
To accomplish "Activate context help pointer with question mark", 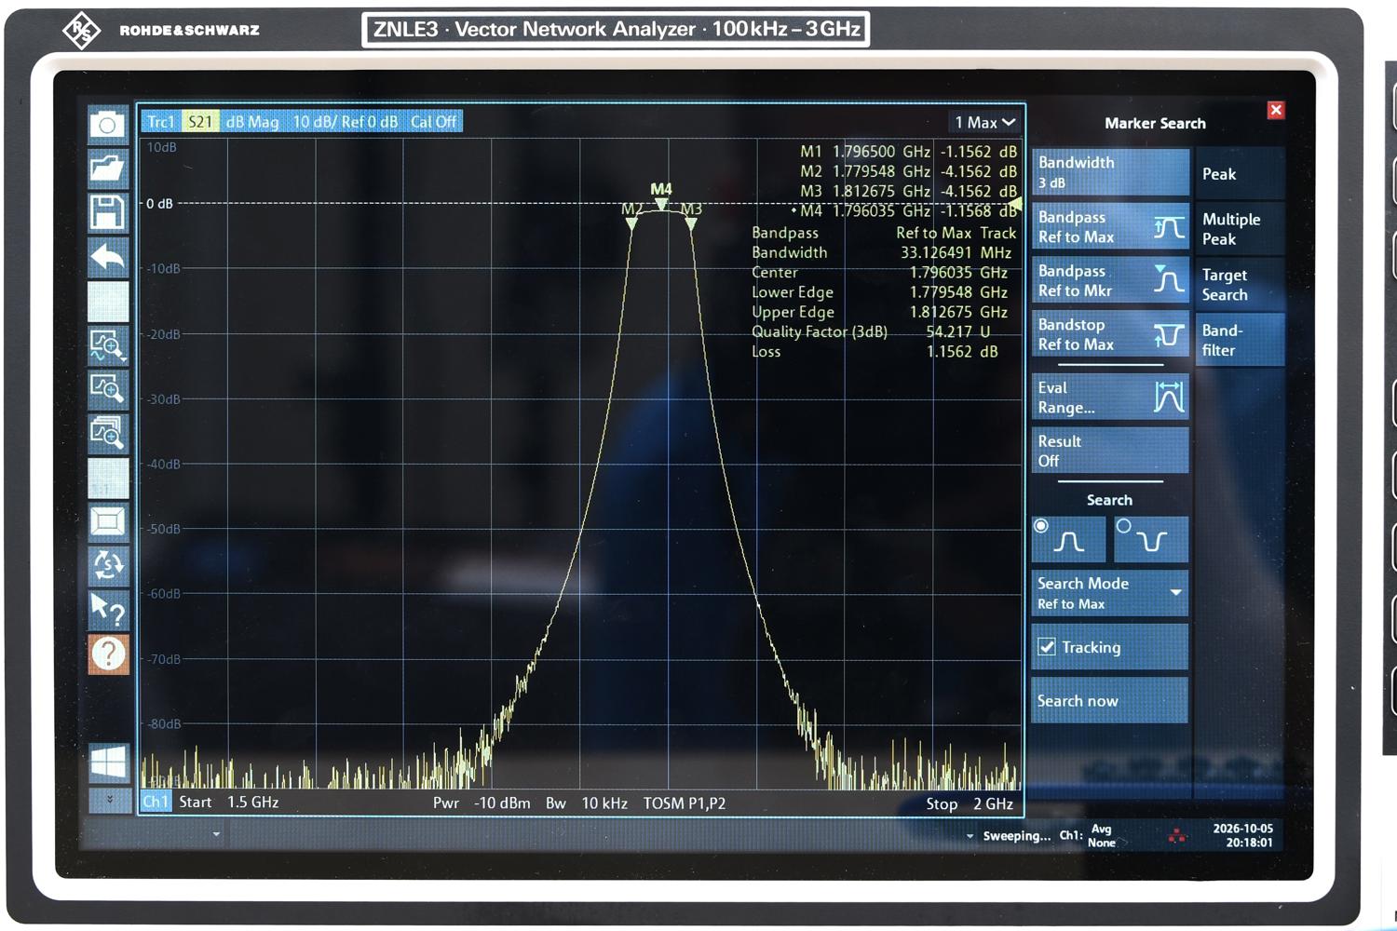I will click(x=107, y=609).
